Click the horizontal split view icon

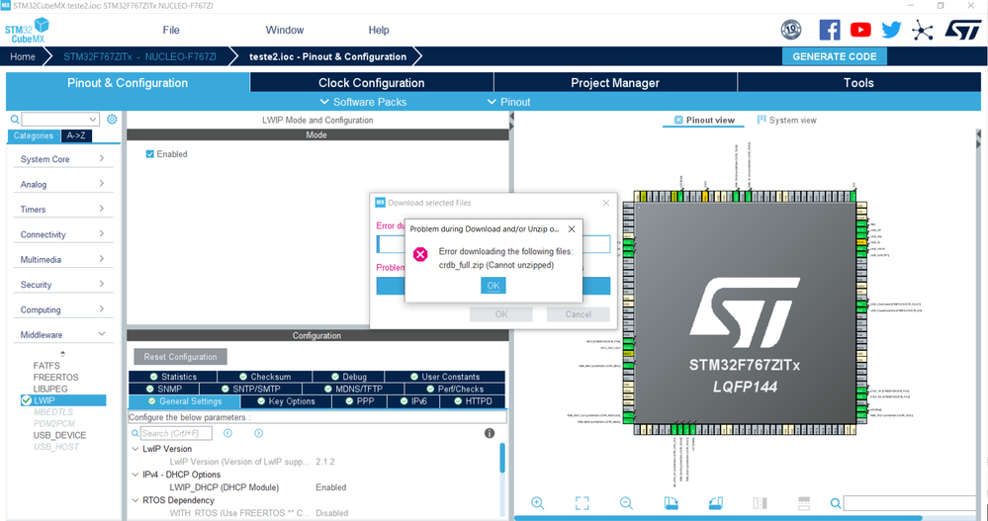804,503
